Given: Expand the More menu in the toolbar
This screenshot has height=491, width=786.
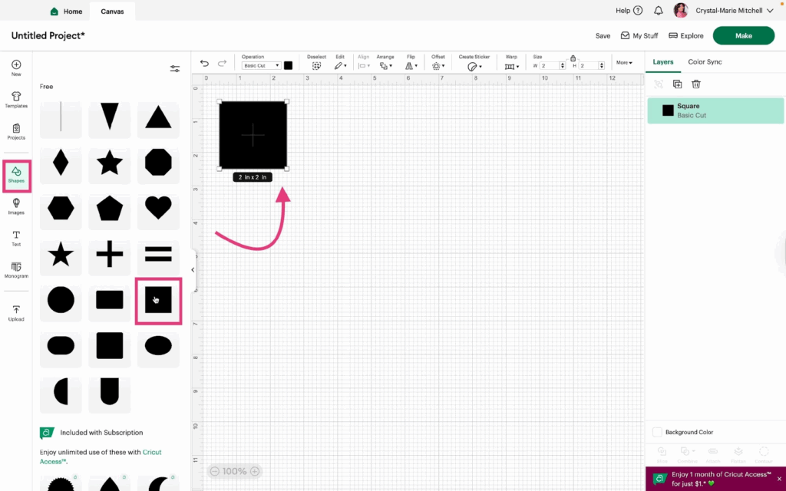Looking at the screenshot, I should [624, 63].
